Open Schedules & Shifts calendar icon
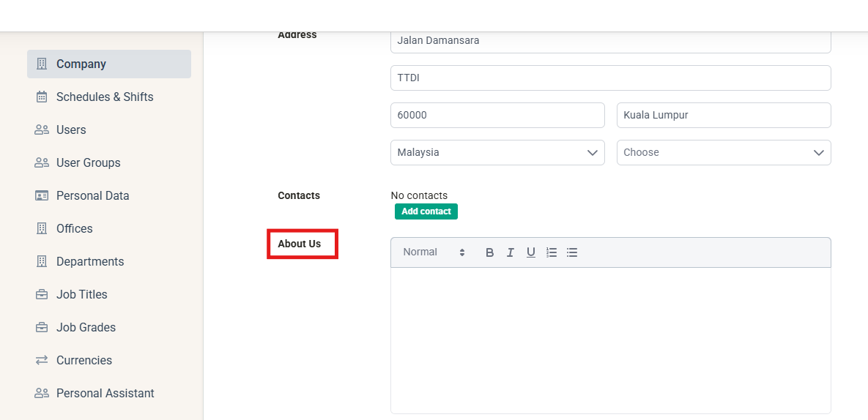The image size is (868, 420). (x=42, y=97)
